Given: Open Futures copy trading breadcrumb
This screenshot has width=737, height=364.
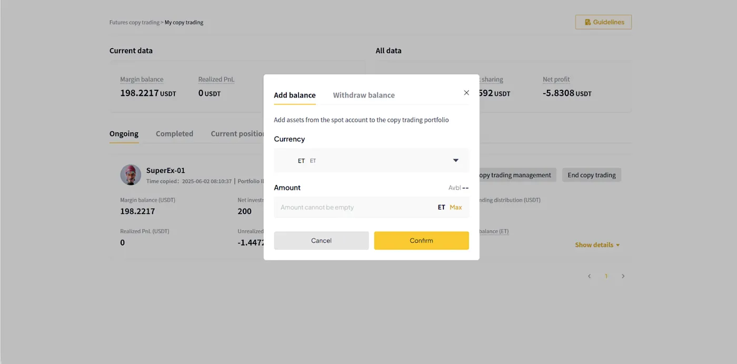Looking at the screenshot, I should (x=134, y=23).
